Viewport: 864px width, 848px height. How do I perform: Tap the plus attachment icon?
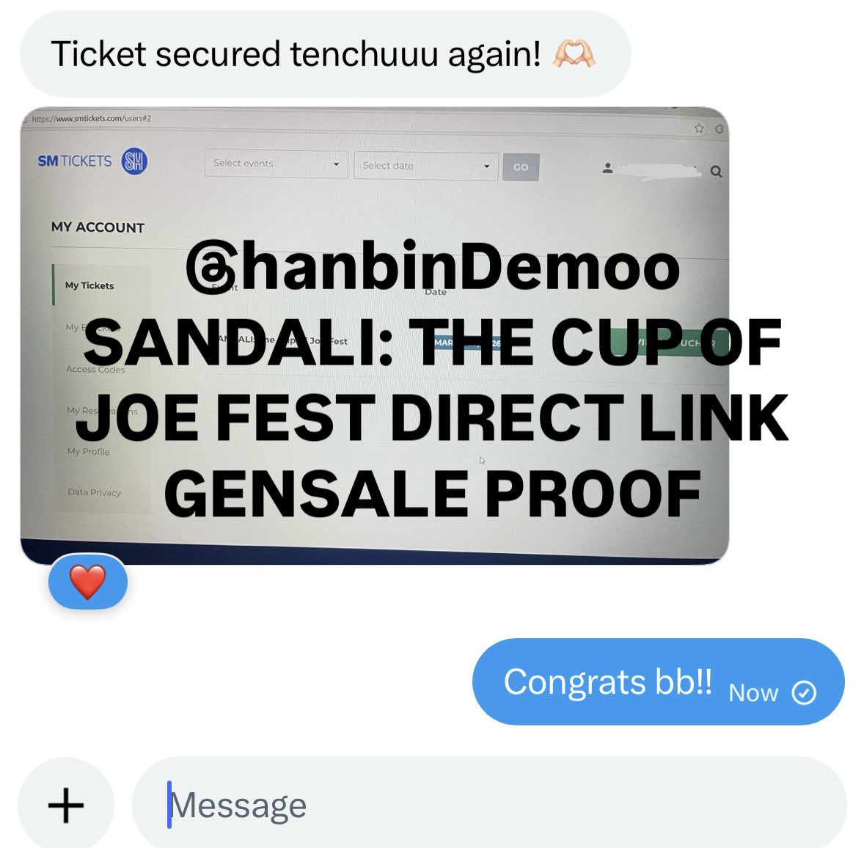pos(66,805)
